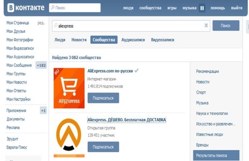Click the +1 applications counter

[x=43, y=111]
